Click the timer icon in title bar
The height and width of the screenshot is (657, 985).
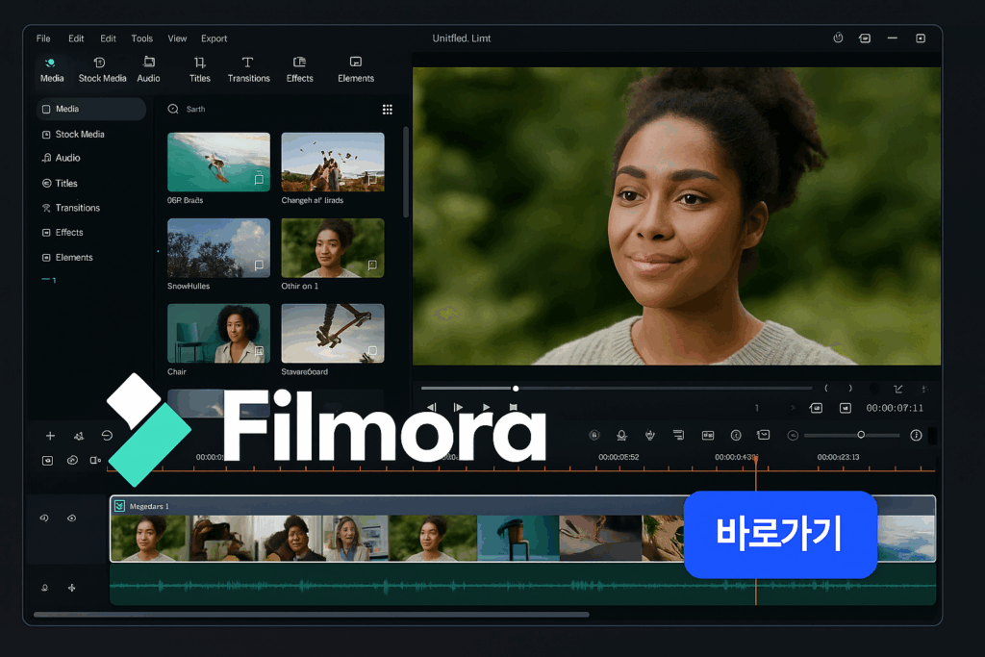point(838,38)
